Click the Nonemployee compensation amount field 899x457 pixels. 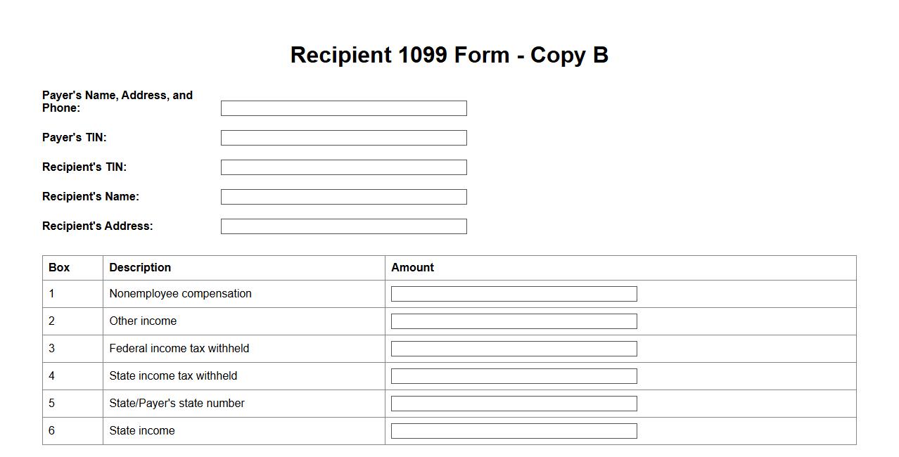point(514,294)
